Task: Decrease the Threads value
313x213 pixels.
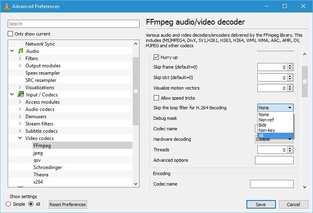Action: point(290,152)
